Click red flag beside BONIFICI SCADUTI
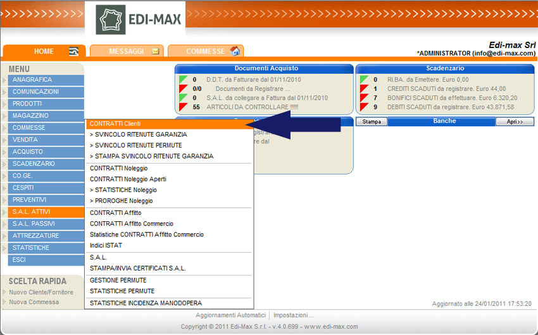Image resolution: width=538 pixels, height=335 pixels. 365,98
